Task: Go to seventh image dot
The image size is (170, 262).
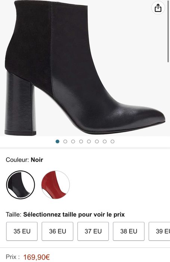Action: 105,141
